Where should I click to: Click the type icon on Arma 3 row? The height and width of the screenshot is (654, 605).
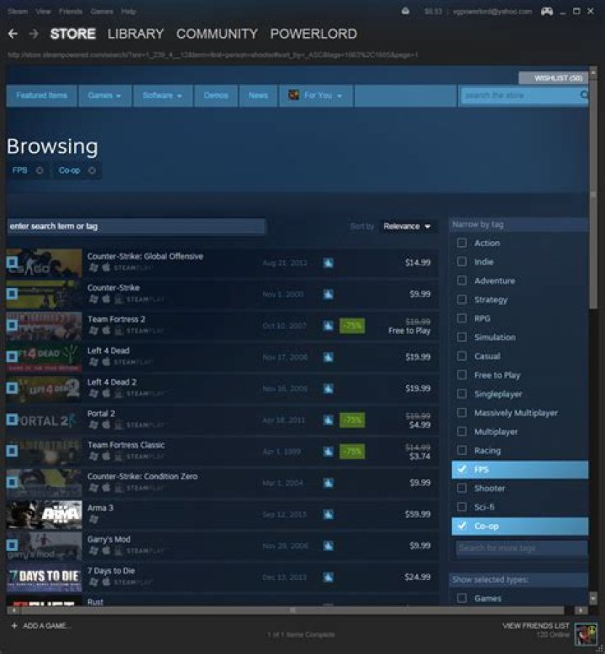329,515
